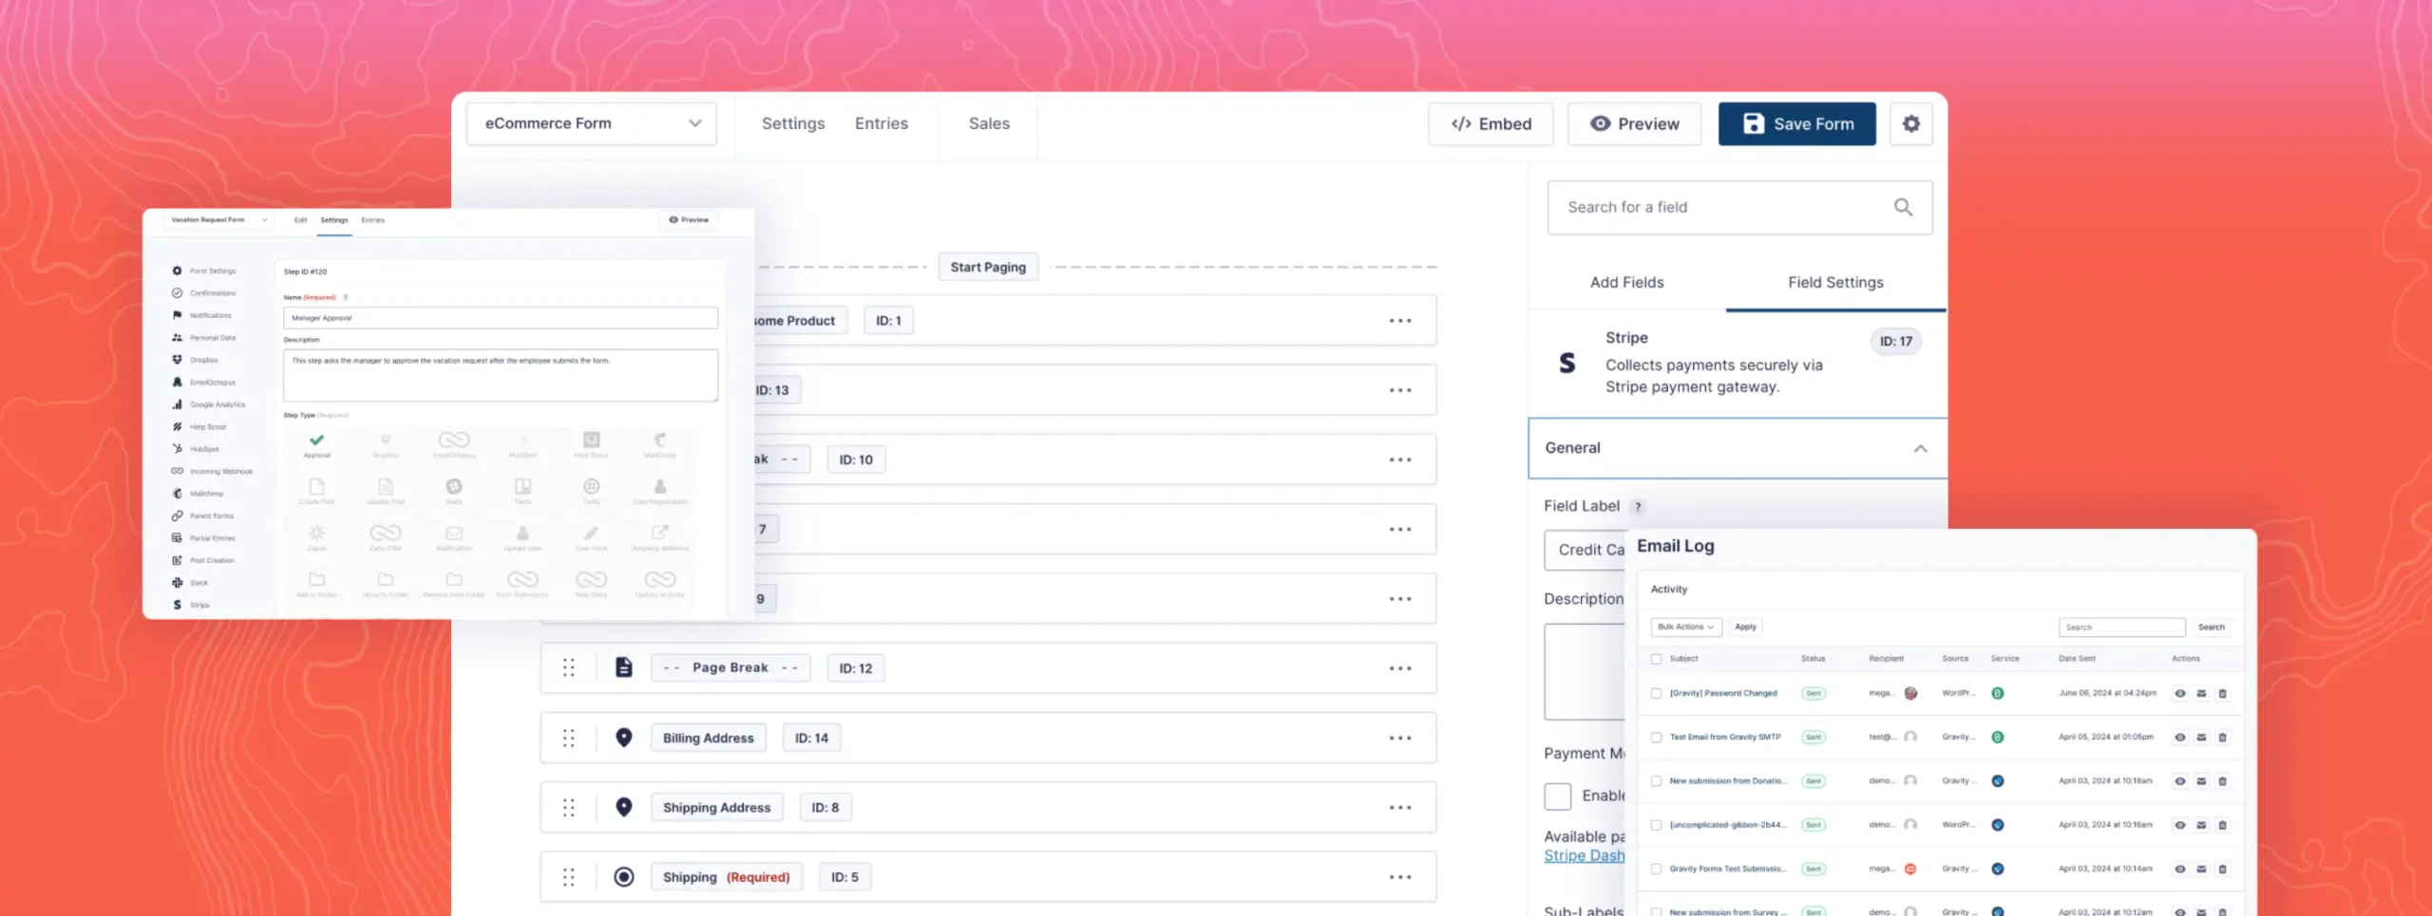Check the Password Changed email row checkbox
The width and height of the screenshot is (2432, 916).
click(1656, 694)
